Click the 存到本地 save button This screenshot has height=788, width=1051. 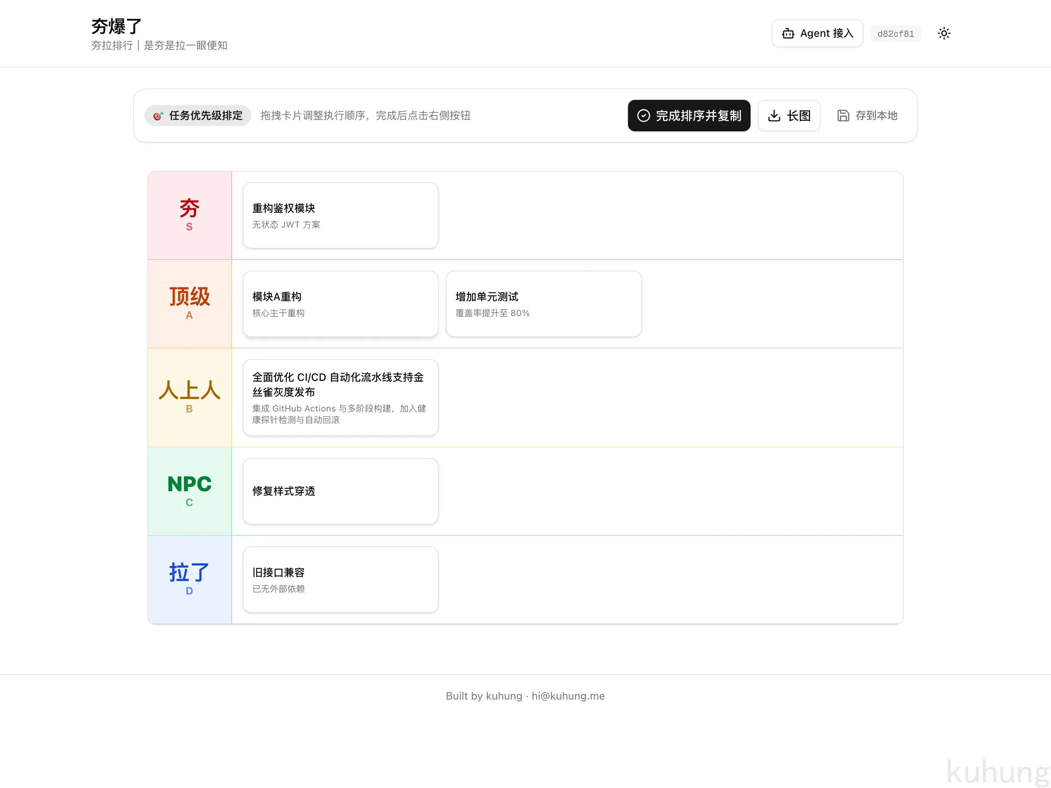[x=867, y=116]
